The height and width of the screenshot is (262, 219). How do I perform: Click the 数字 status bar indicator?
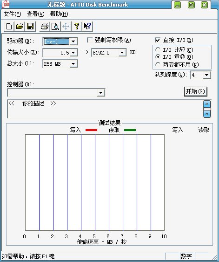(x=186, y=256)
